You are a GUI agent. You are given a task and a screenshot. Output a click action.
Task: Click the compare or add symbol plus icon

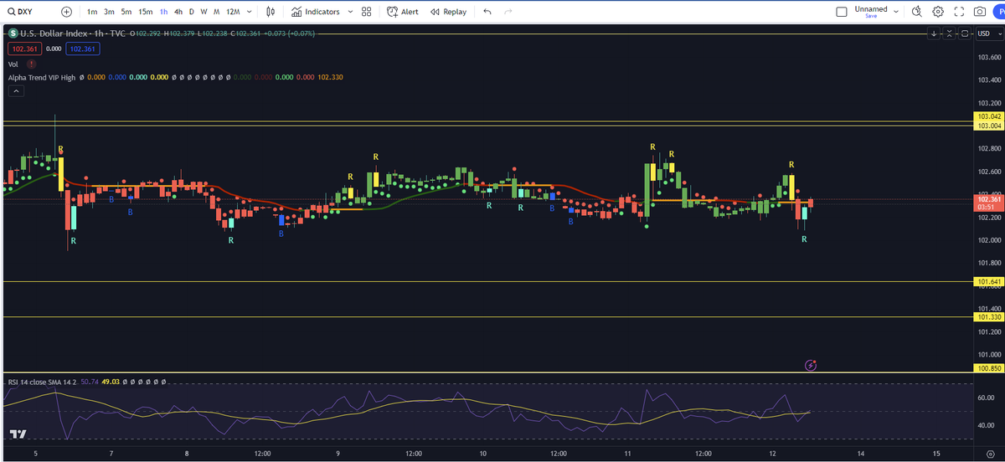click(x=67, y=12)
